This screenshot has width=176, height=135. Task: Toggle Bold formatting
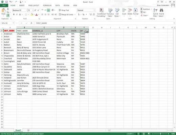pyautogui.click(x=14, y=15)
